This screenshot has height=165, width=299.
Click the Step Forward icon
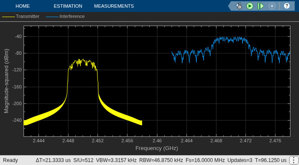click(261, 6)
